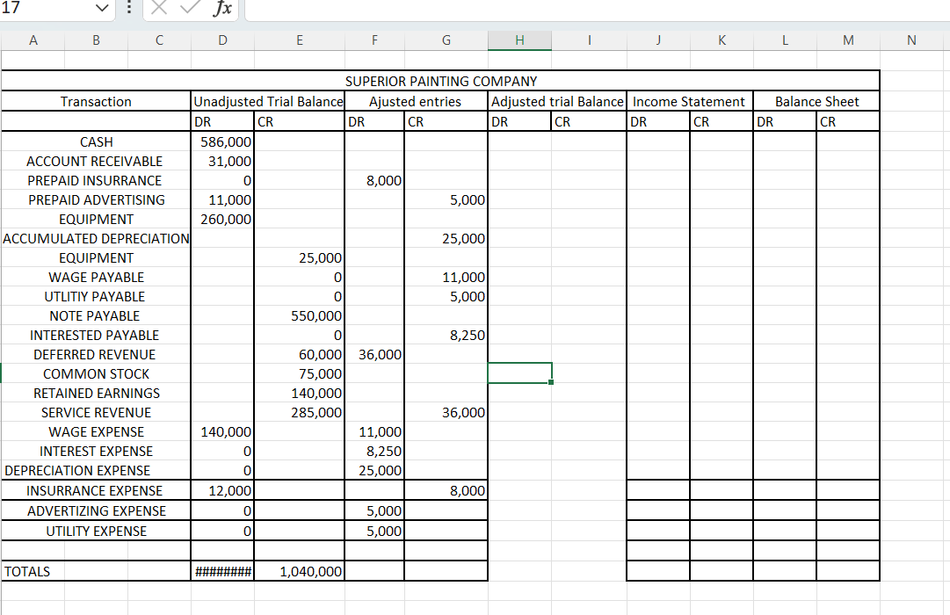The width and height of the screenshot is (950, 615).
Task: Expand the Name Box dropdown arrow
Action: click(x=103, y=9)
